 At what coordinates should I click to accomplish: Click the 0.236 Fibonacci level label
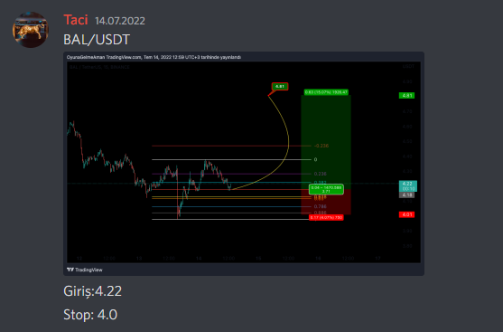pyautogui.click(x=321, y=174)
